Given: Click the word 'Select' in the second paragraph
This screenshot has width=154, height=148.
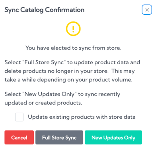Looking at the screenshot, I should [x=13, y=94].
